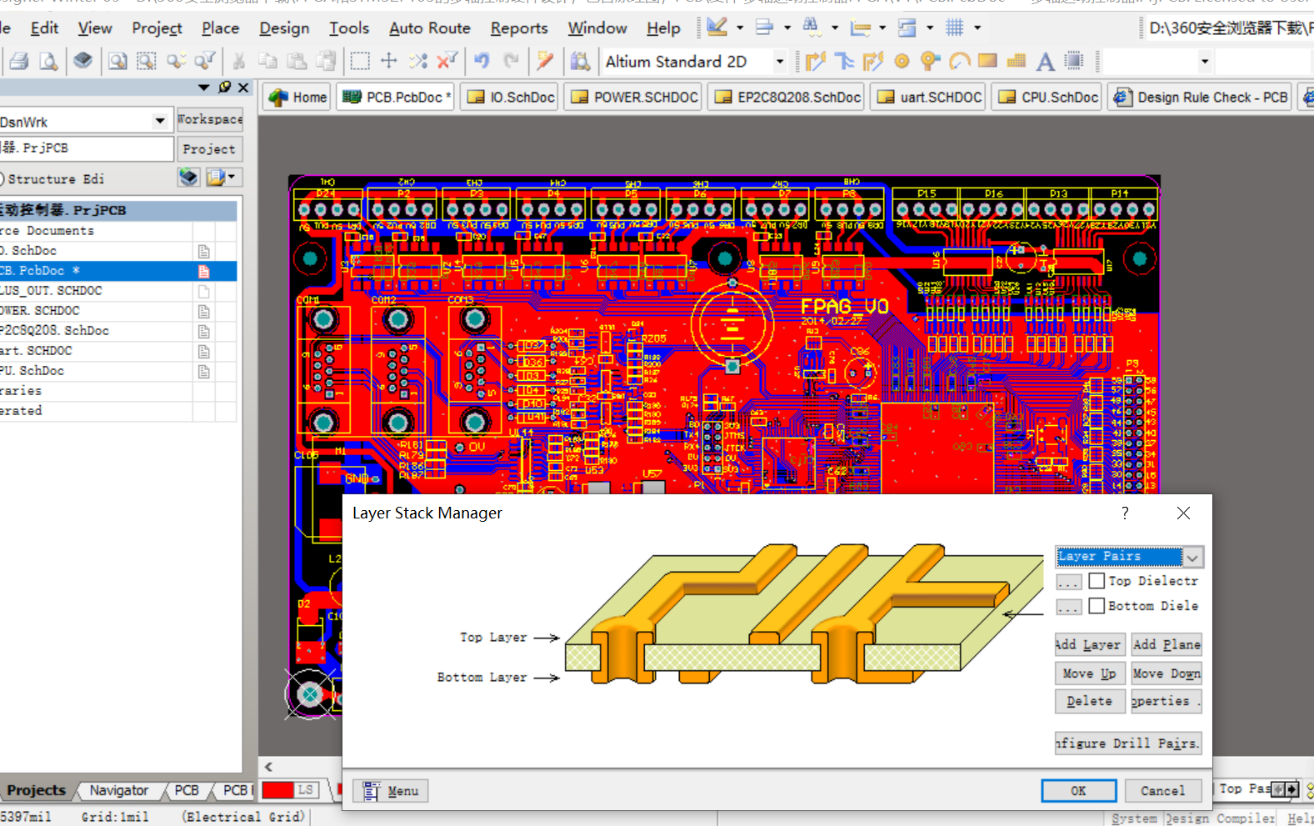Open the Auto Route menu
The image size is (1314, 826).
click(429, 28)
